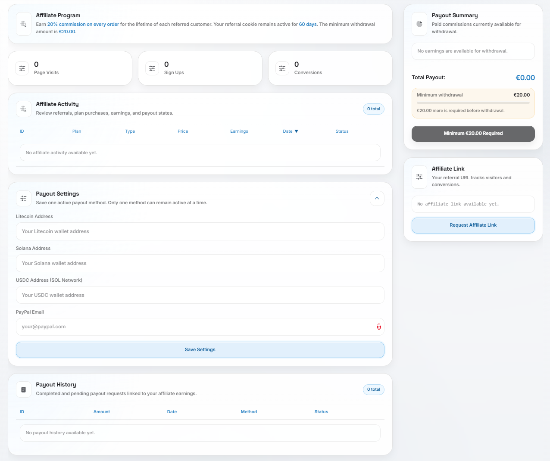The width and height of the screenshot is (550, 461).
Task: Collapse the Payout Settings panel
Action: [x=377, y=198]
